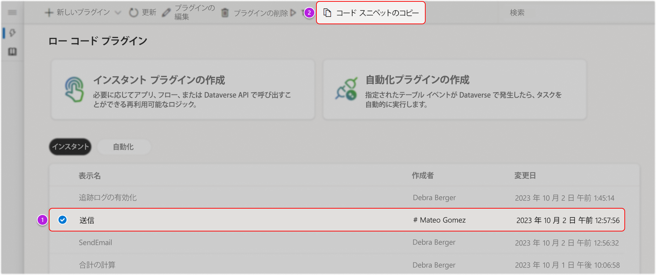Open the book icon in left sidebar

tap(13, 52)
